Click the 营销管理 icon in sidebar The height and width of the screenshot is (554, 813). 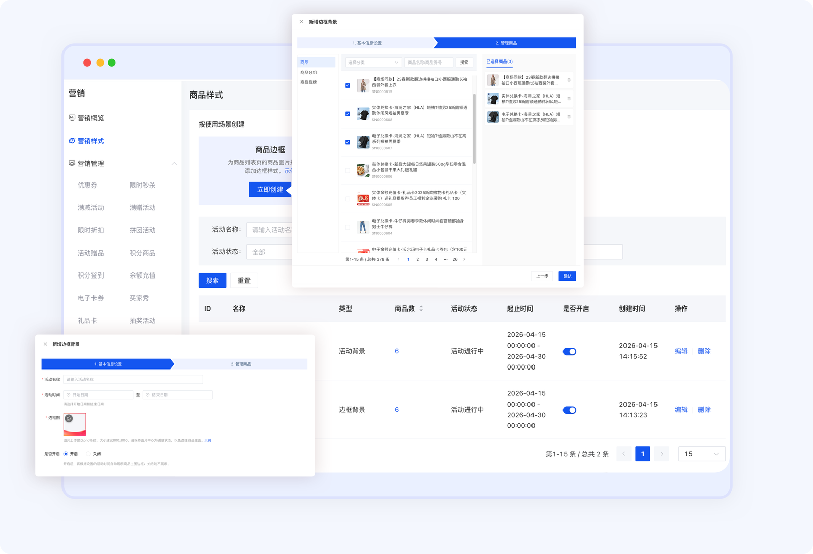click(72, 163)
